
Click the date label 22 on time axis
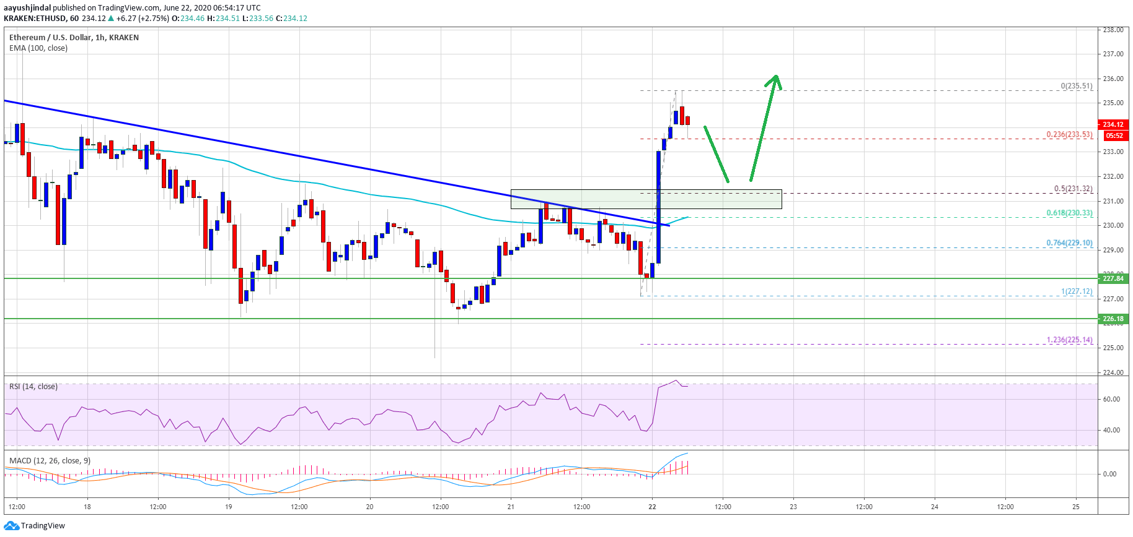(x=652, y=507)
